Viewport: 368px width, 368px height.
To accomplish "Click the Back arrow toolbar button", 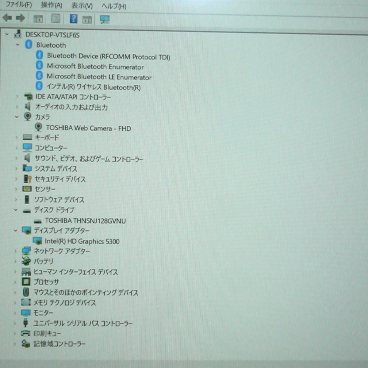I will pos(7,18).
